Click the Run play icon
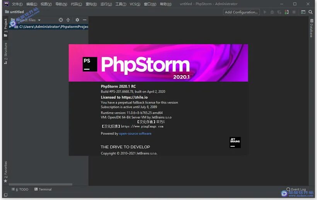 (265, 12)
